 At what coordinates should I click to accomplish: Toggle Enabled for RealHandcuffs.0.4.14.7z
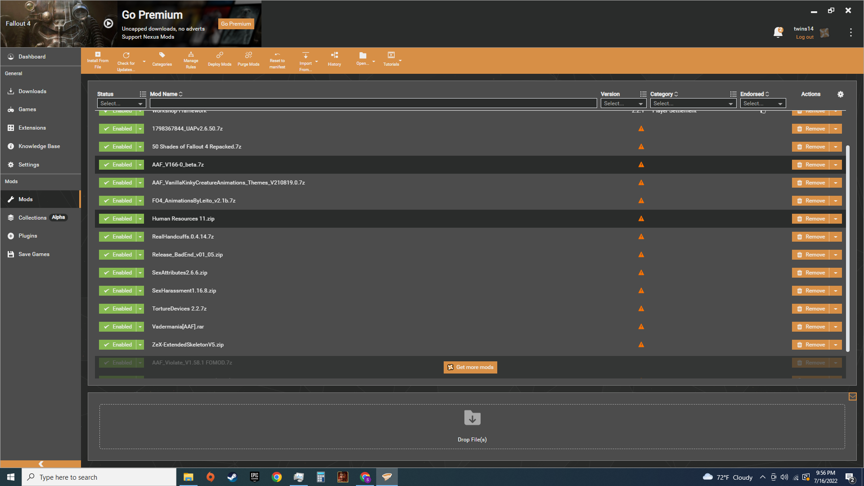pyautogui.click(x=117, y=237)
